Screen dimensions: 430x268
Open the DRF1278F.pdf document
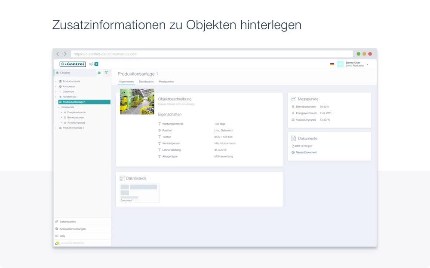pos(303,146)
